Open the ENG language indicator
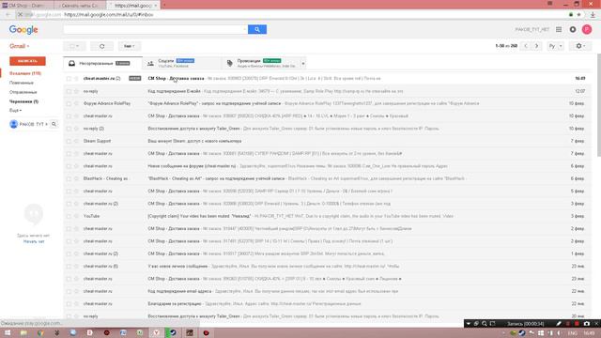Image resolution: width=601 pixels, height=338 pixels. (x=572, y=333)
